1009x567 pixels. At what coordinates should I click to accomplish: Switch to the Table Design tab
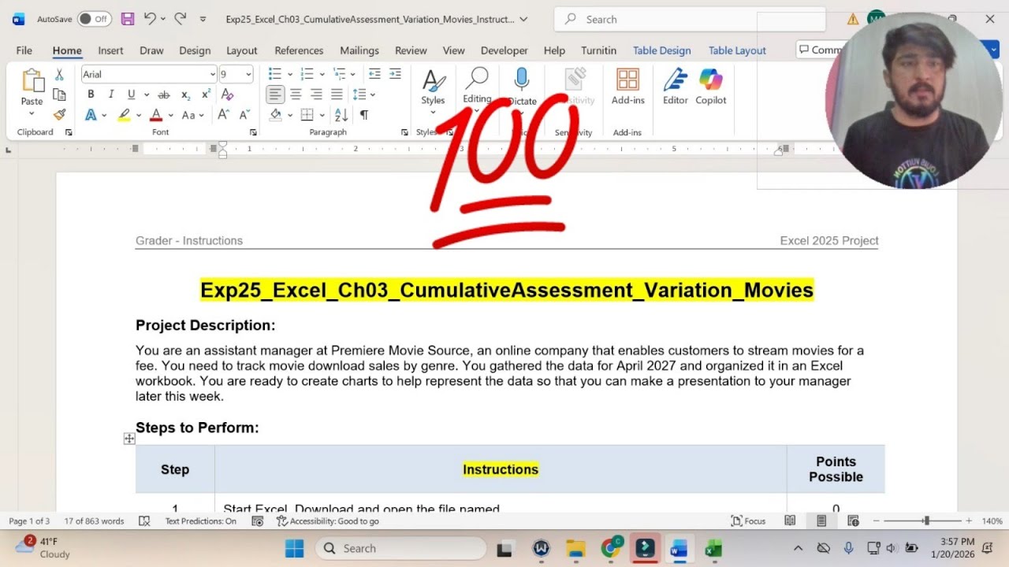pyautogui.click(x=662, y=50)
